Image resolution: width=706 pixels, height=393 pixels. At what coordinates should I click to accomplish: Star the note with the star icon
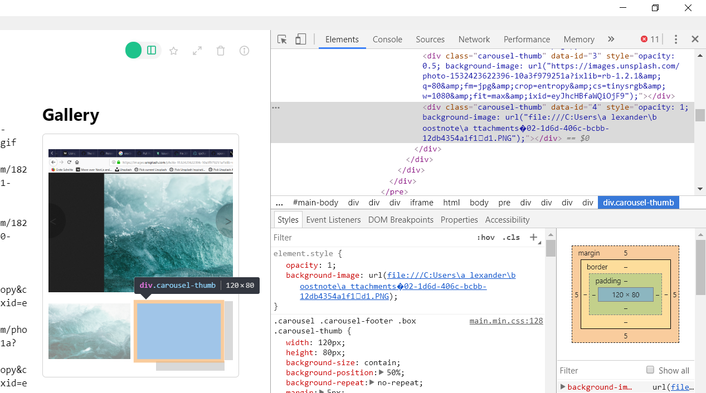click(174, 51)
